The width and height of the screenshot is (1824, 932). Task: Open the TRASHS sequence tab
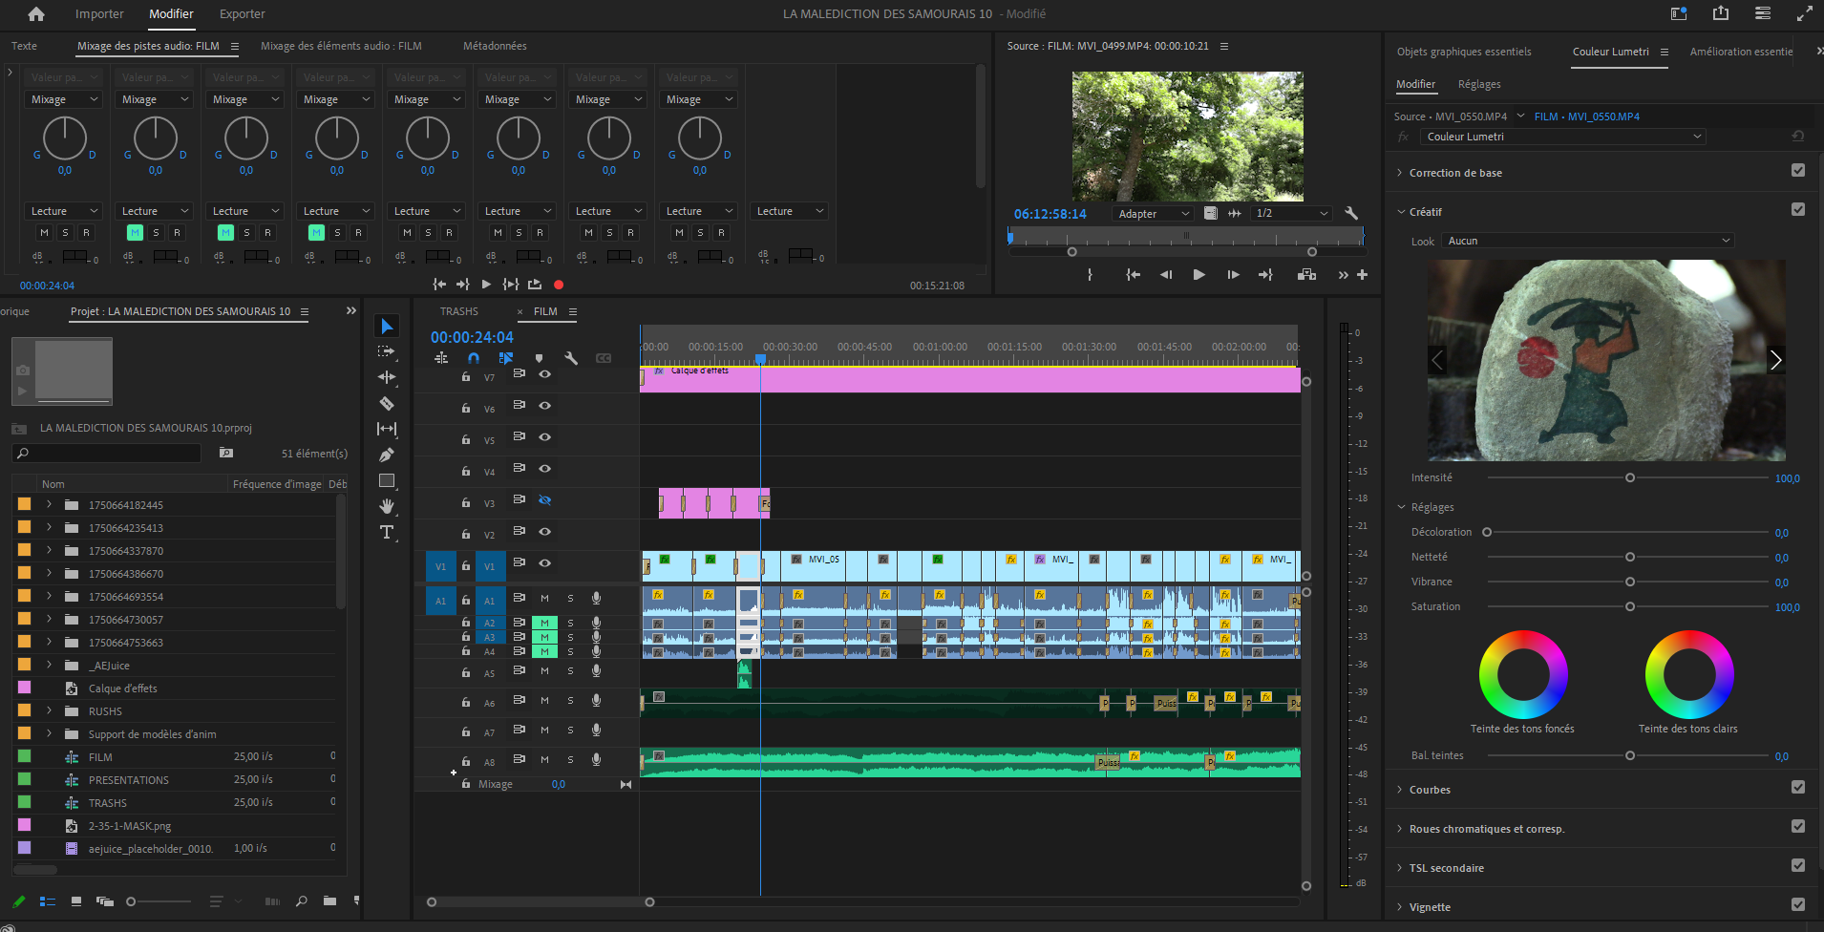(x=459, y=312)
